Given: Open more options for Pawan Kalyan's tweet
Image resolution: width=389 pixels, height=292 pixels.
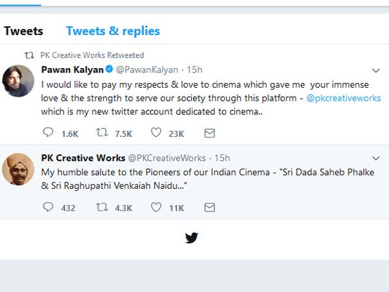Looking at the screenshot, I should coord(375,70).
